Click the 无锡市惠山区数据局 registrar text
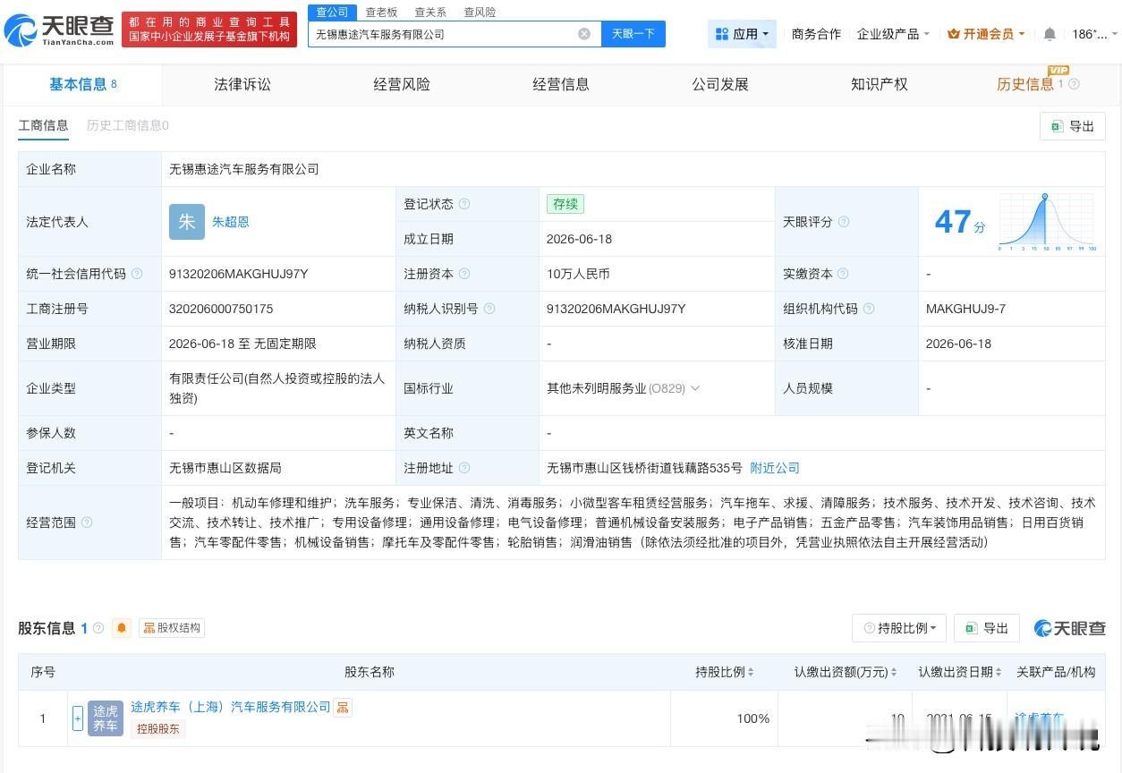The image size is (1122, 773). [225, 468]
